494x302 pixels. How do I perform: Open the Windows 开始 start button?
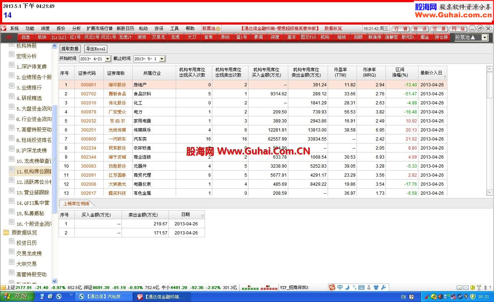tap(17, 297)
